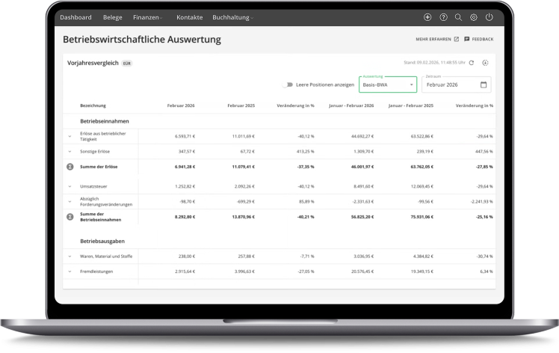Click the Feedback button
The image size is (559, 353).
click(x=478, y=39)
